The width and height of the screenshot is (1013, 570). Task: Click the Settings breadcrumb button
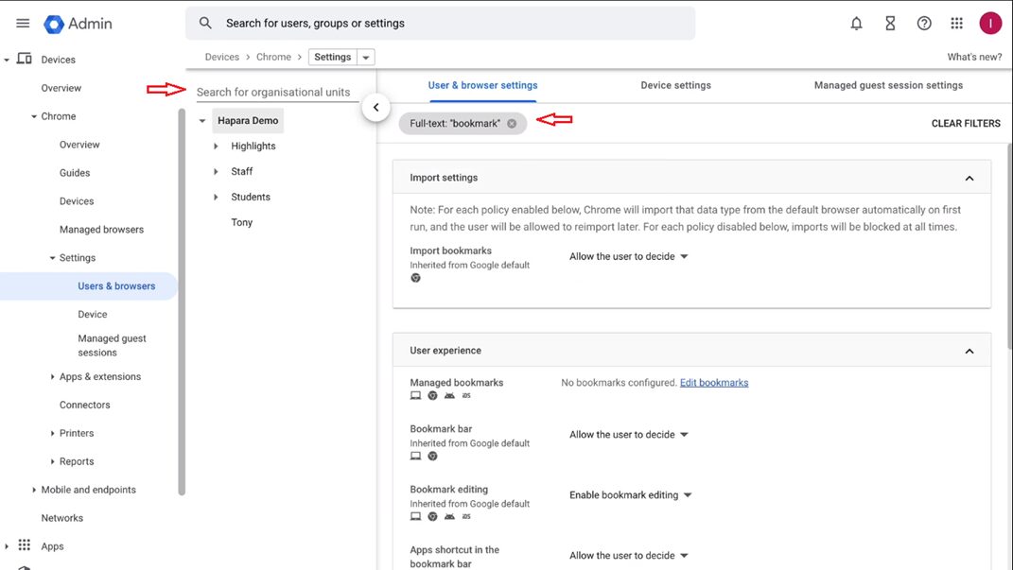click(x=332, y=57)
